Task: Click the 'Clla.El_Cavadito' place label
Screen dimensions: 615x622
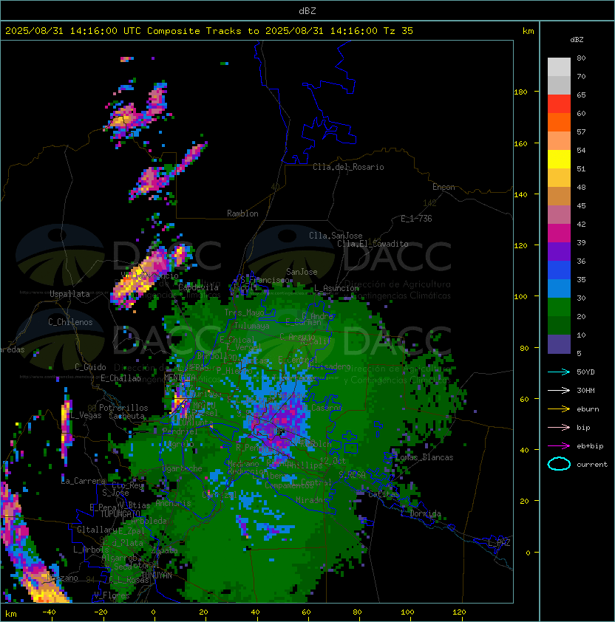Action: [x=373, y=244]
